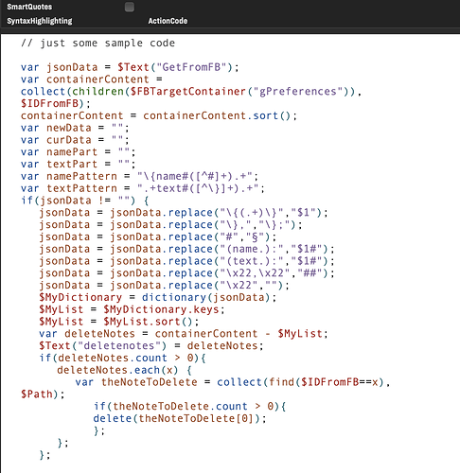Click the SmartQuotes attribute label

29,7
